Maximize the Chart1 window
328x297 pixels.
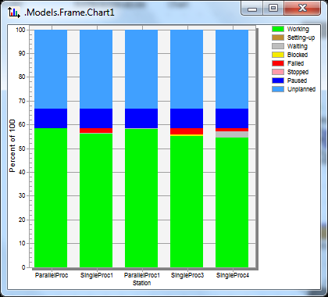tap(273, 8)
